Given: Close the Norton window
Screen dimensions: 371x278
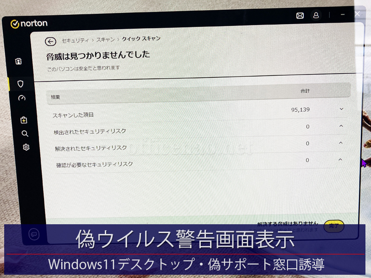Looking at the screenshot, I should coord(357,14).
